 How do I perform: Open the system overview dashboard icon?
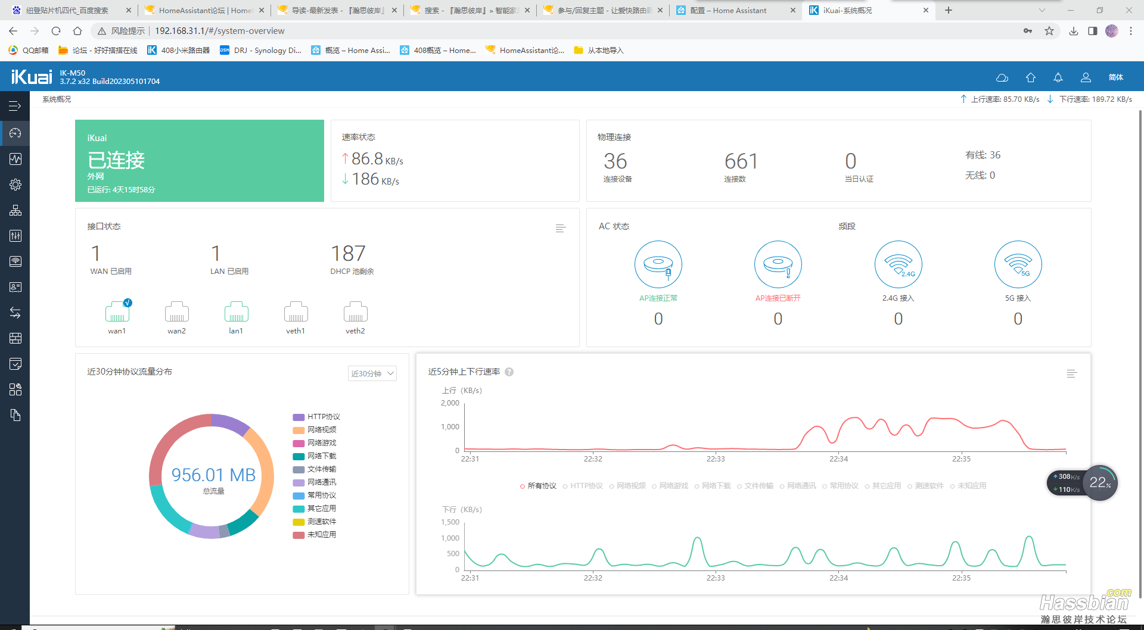tap(15, 133)
